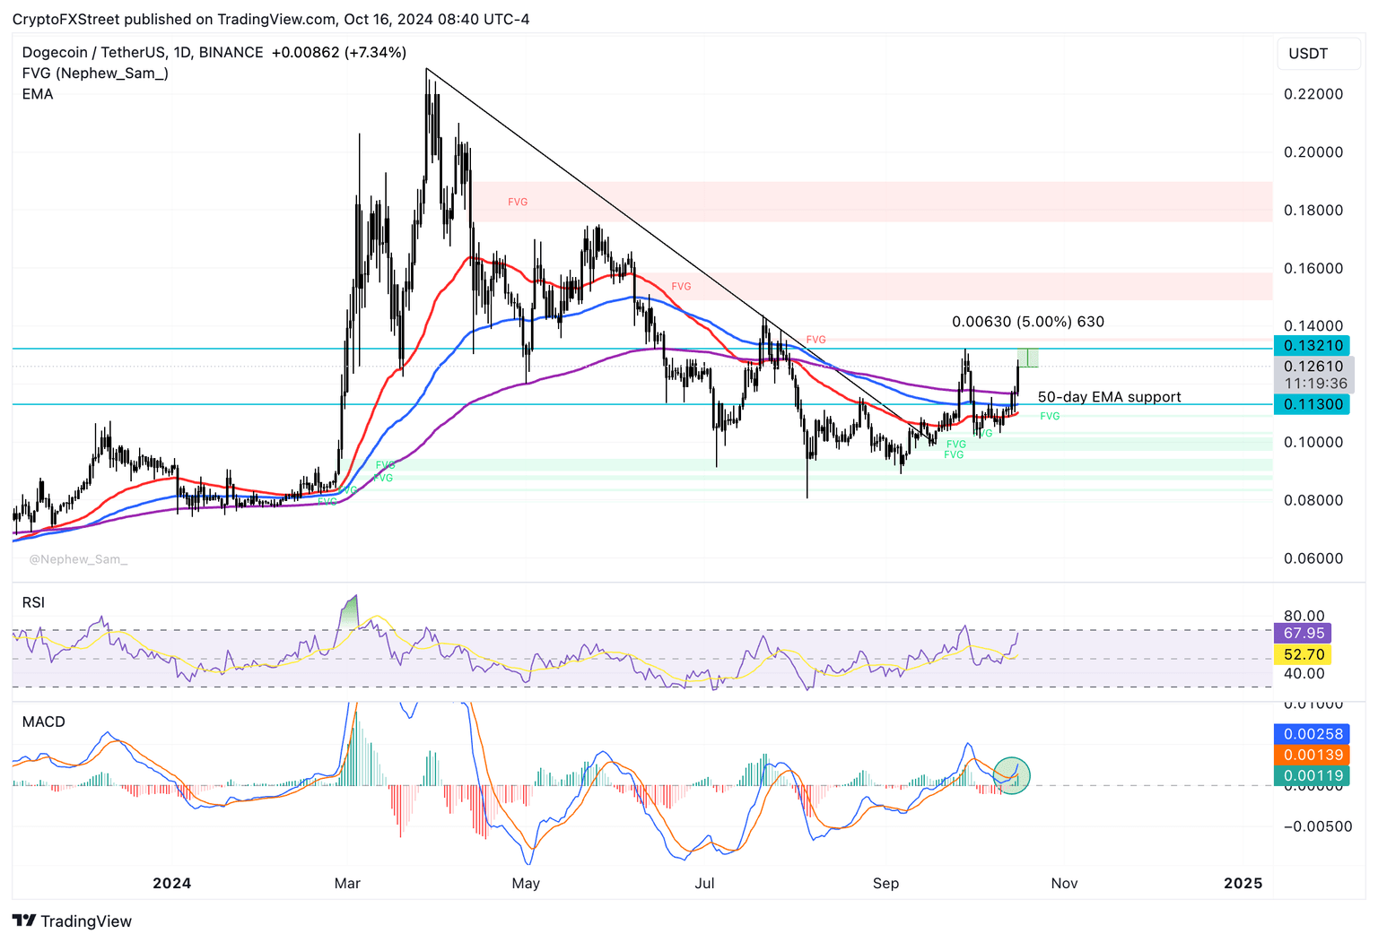Image resolution: width=1378 pixels, height=942 pixels.
Task: Click the yellow RSI average value 52.70
Action: click(x=1304, y=655)
